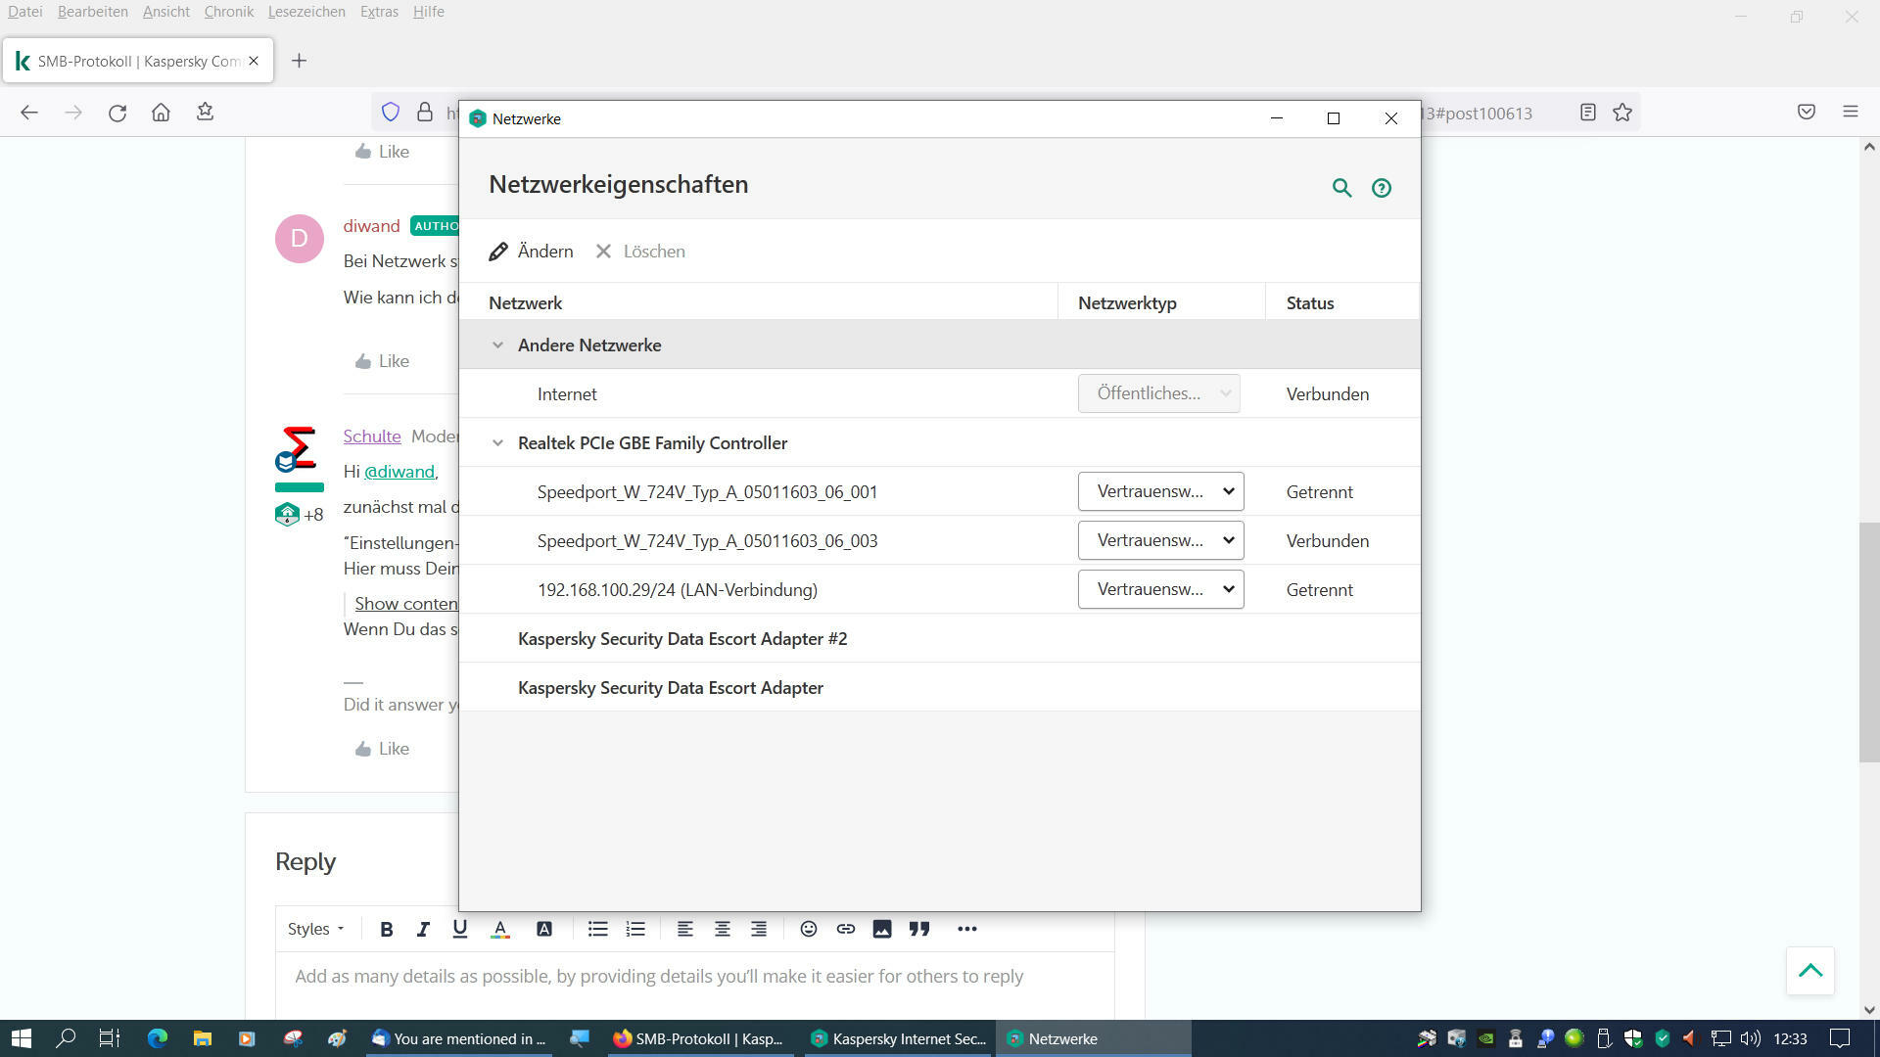Toggle bold in reply editor
1880x1057 pixels.
[387, 929]
